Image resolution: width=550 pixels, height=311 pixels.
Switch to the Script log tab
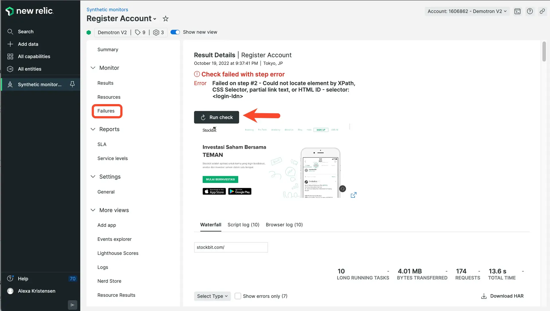pyautogui.click(x=243, y=225)
